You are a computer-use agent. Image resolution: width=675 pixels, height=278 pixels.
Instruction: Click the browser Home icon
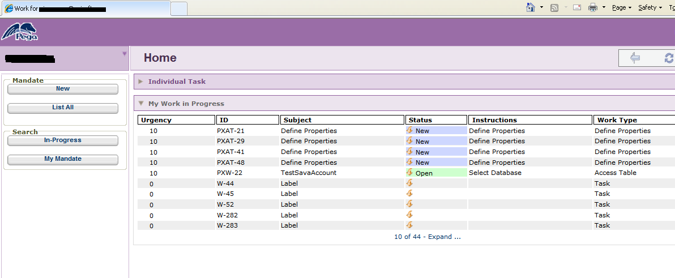(x=531, y=7)
